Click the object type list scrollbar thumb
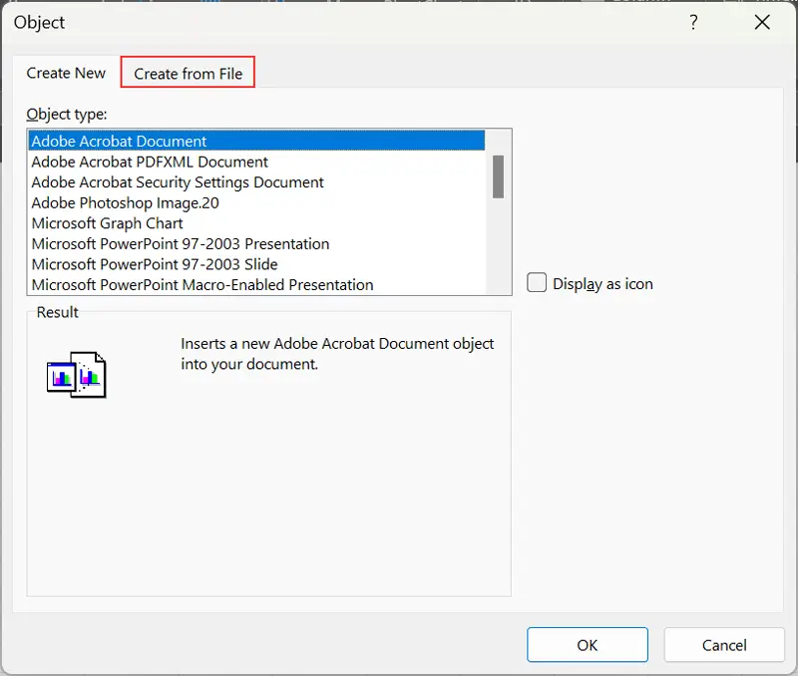Viewport: 798px width, 676px height. [x=498, y=176]
